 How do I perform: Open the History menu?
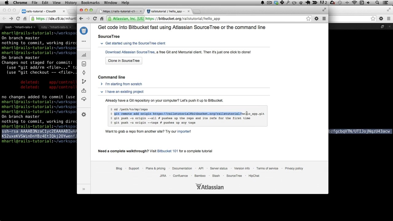pos(71,3)
